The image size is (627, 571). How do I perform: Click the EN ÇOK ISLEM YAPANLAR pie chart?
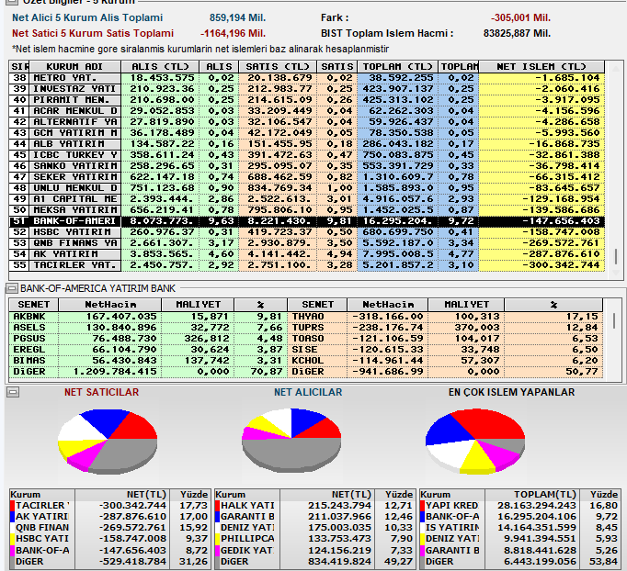coord(475,442)
